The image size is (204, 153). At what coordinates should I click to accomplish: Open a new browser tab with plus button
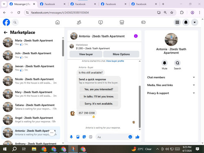(x=163, y=4)
